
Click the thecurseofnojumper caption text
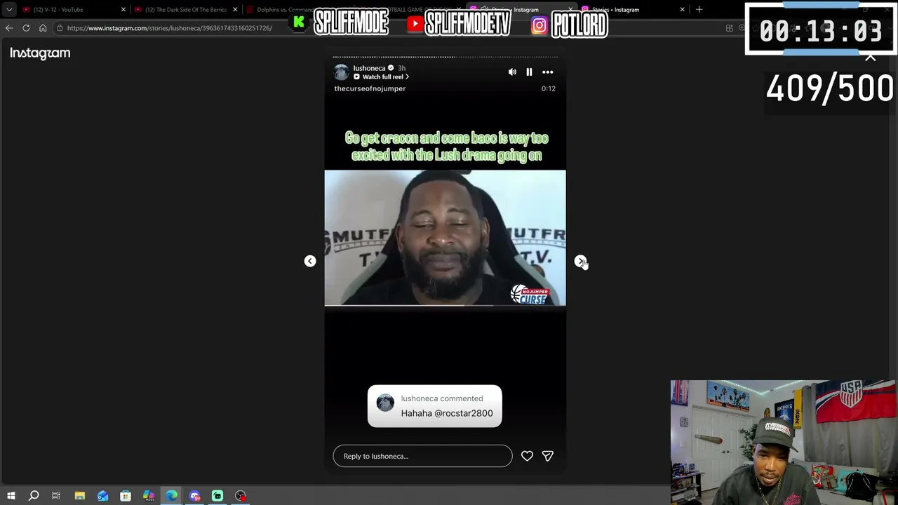coord(370,88)
